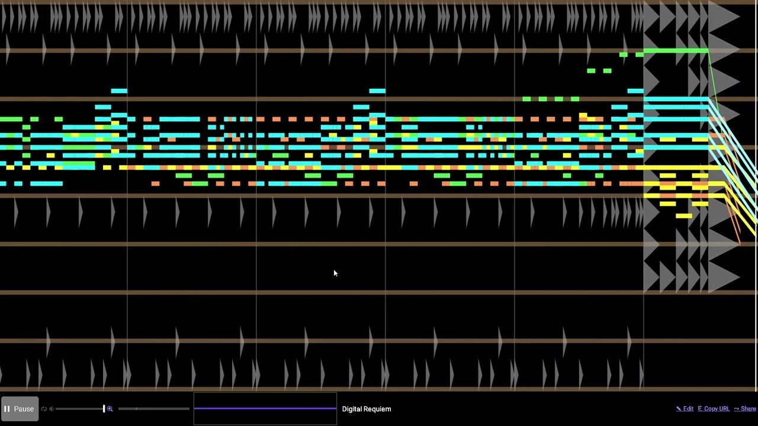The width and height of the screenshot is (758, 426).
Task: Click the magnifier zoom icon
Action: pyautogui.click(x=110, y=409)
